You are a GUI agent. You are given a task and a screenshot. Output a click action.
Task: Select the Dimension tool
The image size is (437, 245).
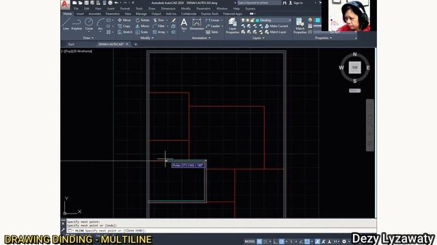[x=197, y=24]
